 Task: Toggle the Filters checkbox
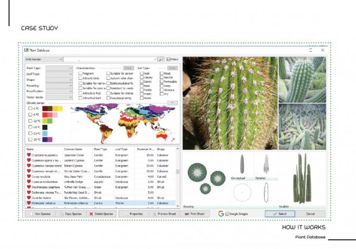168,59
